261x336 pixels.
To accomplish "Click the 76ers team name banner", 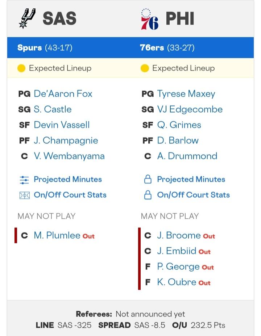I will coord(152,48).
